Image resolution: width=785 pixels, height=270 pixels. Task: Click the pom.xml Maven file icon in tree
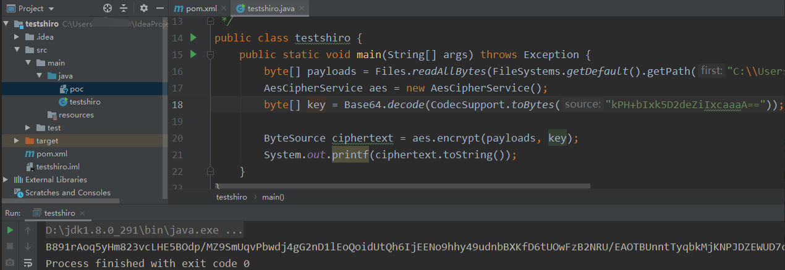pyautogui.click(x=30, y=154)
